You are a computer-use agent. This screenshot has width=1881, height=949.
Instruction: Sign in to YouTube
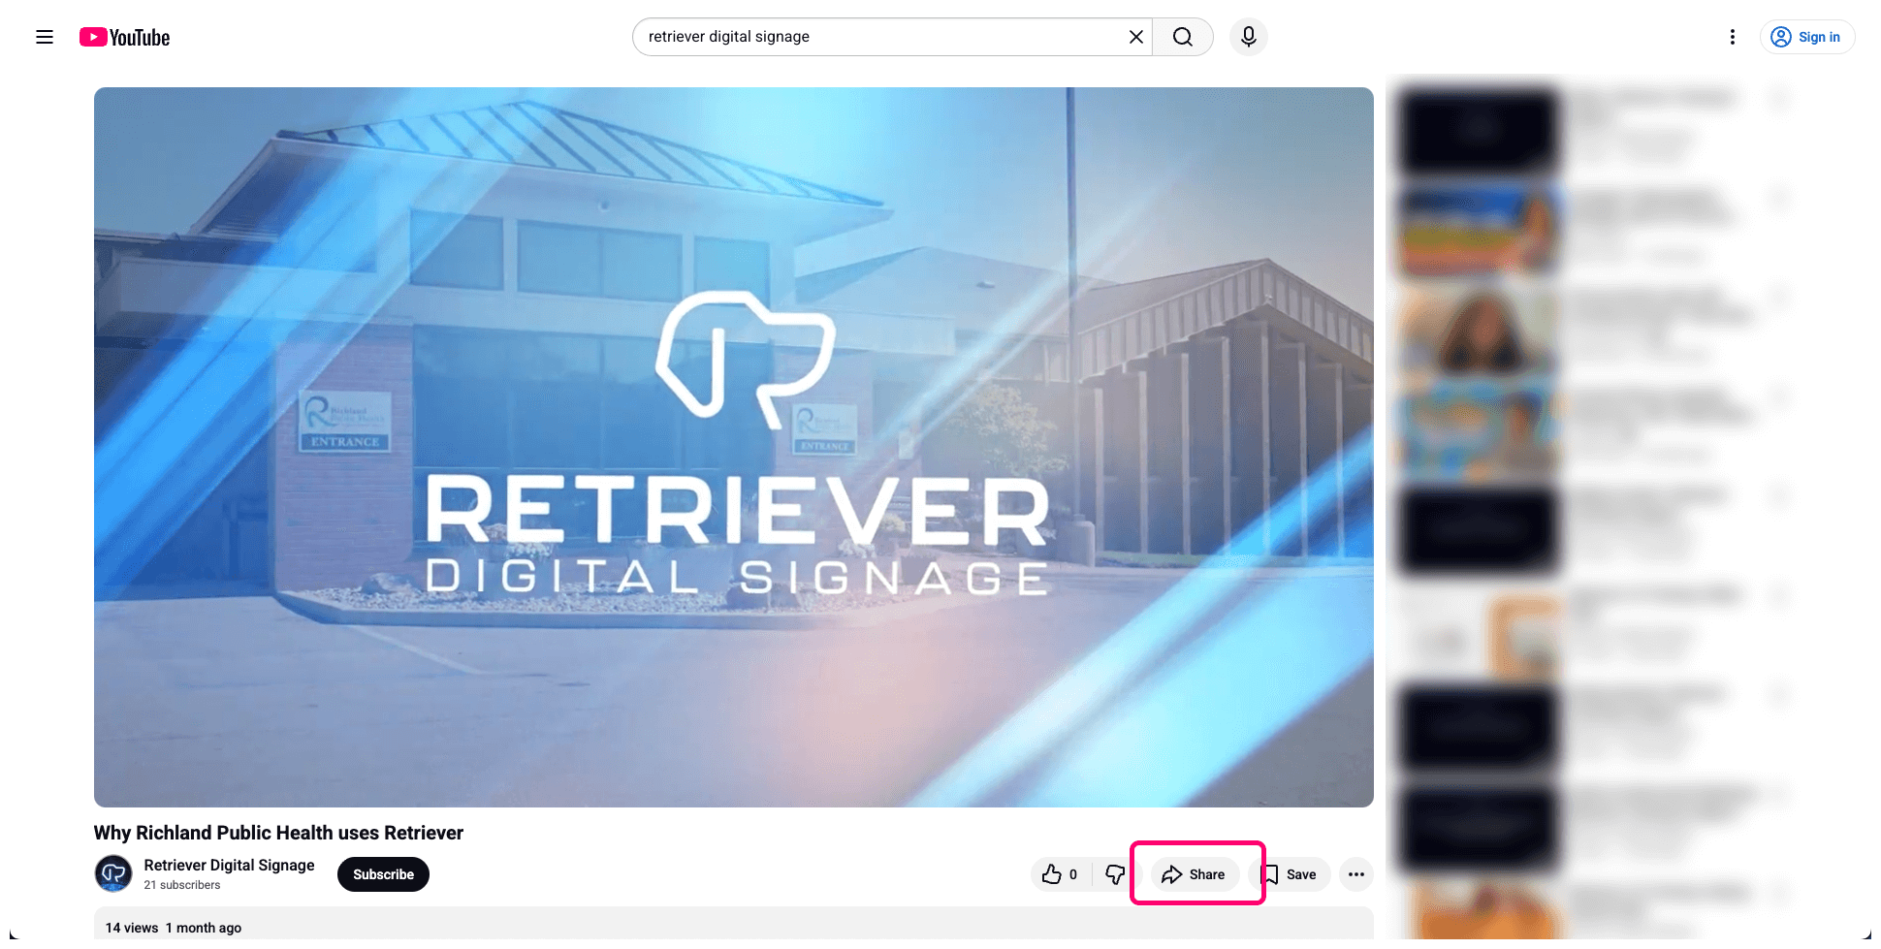(1806, 37)
